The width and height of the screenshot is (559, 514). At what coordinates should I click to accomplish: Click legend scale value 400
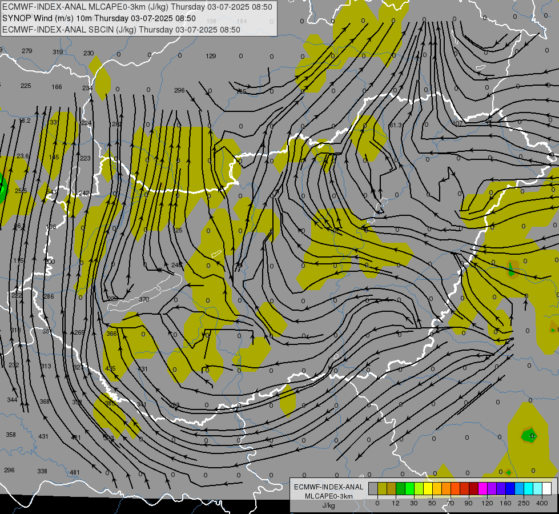click(x=542, y=503)
